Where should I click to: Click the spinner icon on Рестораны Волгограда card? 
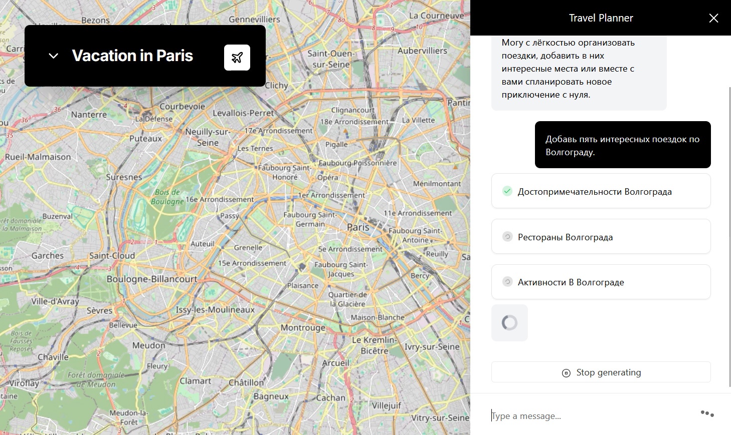pos(507,236)
